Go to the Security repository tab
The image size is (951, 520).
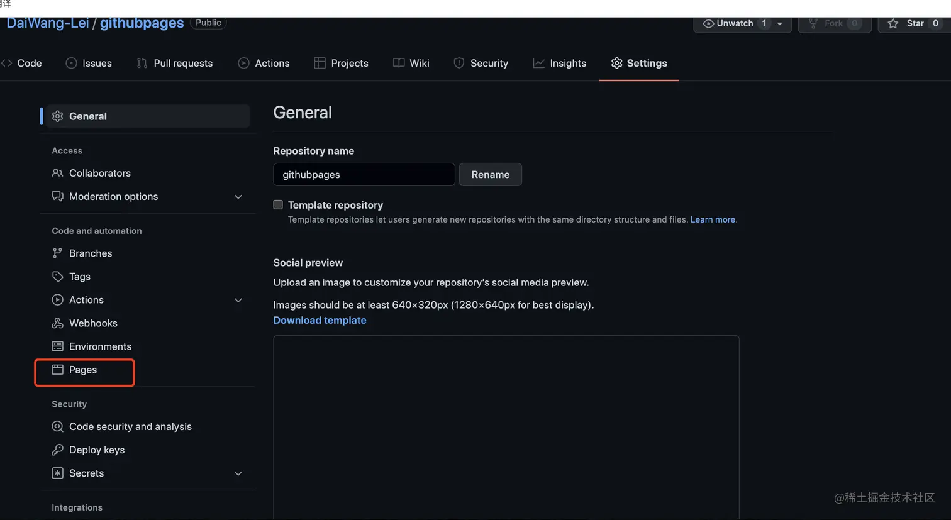point(481,63)
